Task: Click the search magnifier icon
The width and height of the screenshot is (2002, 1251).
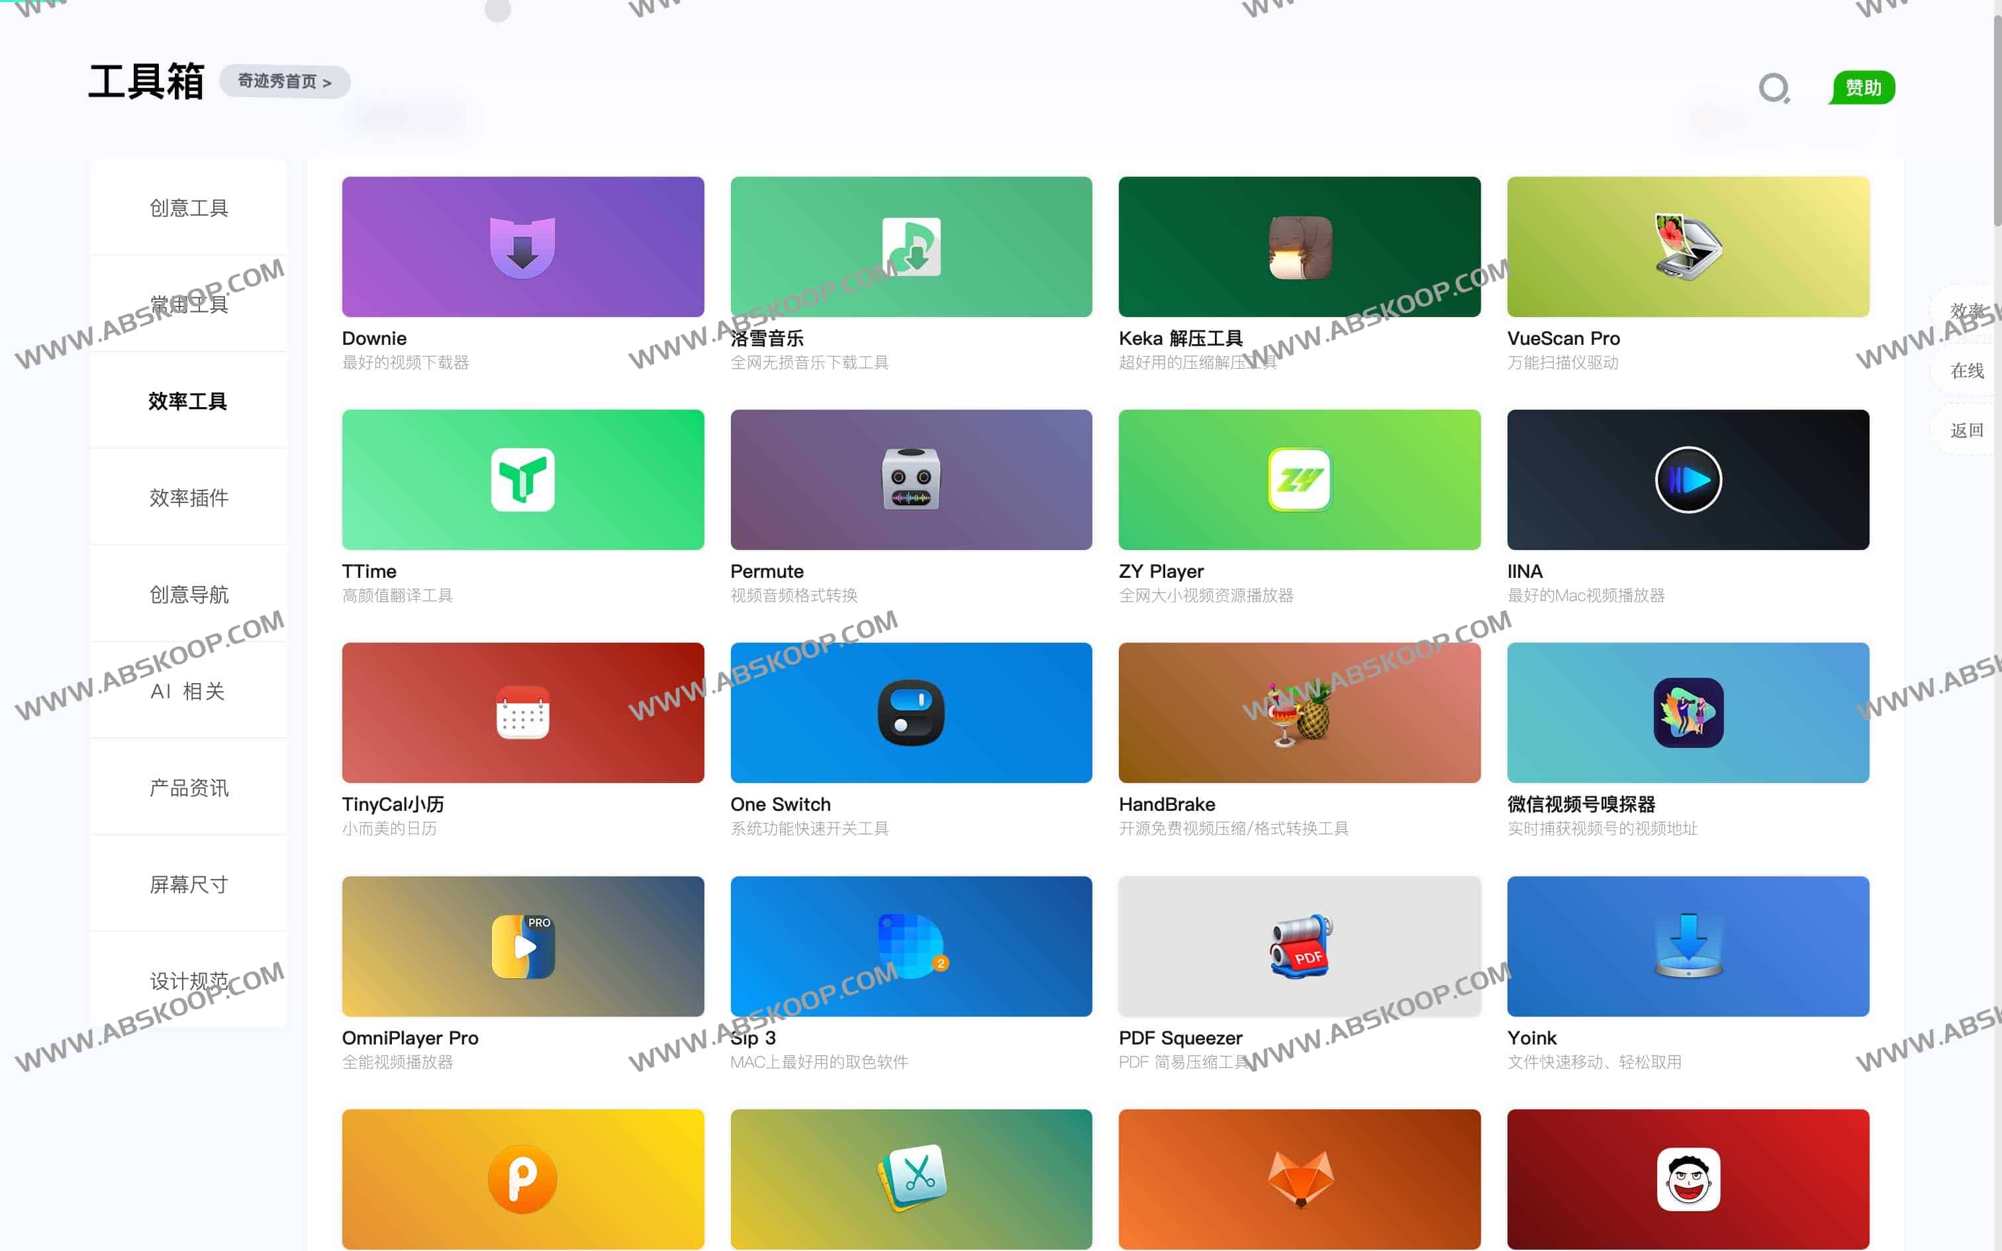Action: coord(1774,87)
